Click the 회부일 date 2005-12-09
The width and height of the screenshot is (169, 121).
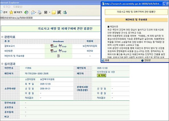pyautogui.click(x=45, y=84)
